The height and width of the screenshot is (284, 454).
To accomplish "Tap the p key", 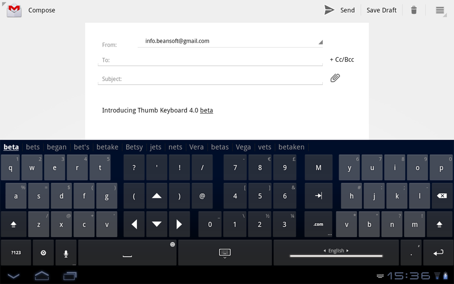I will click(x=441, y=167).
